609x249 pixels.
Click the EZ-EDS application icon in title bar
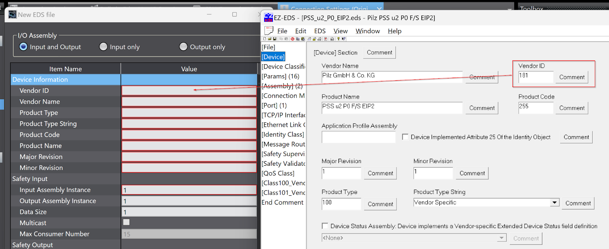(268, 17)
